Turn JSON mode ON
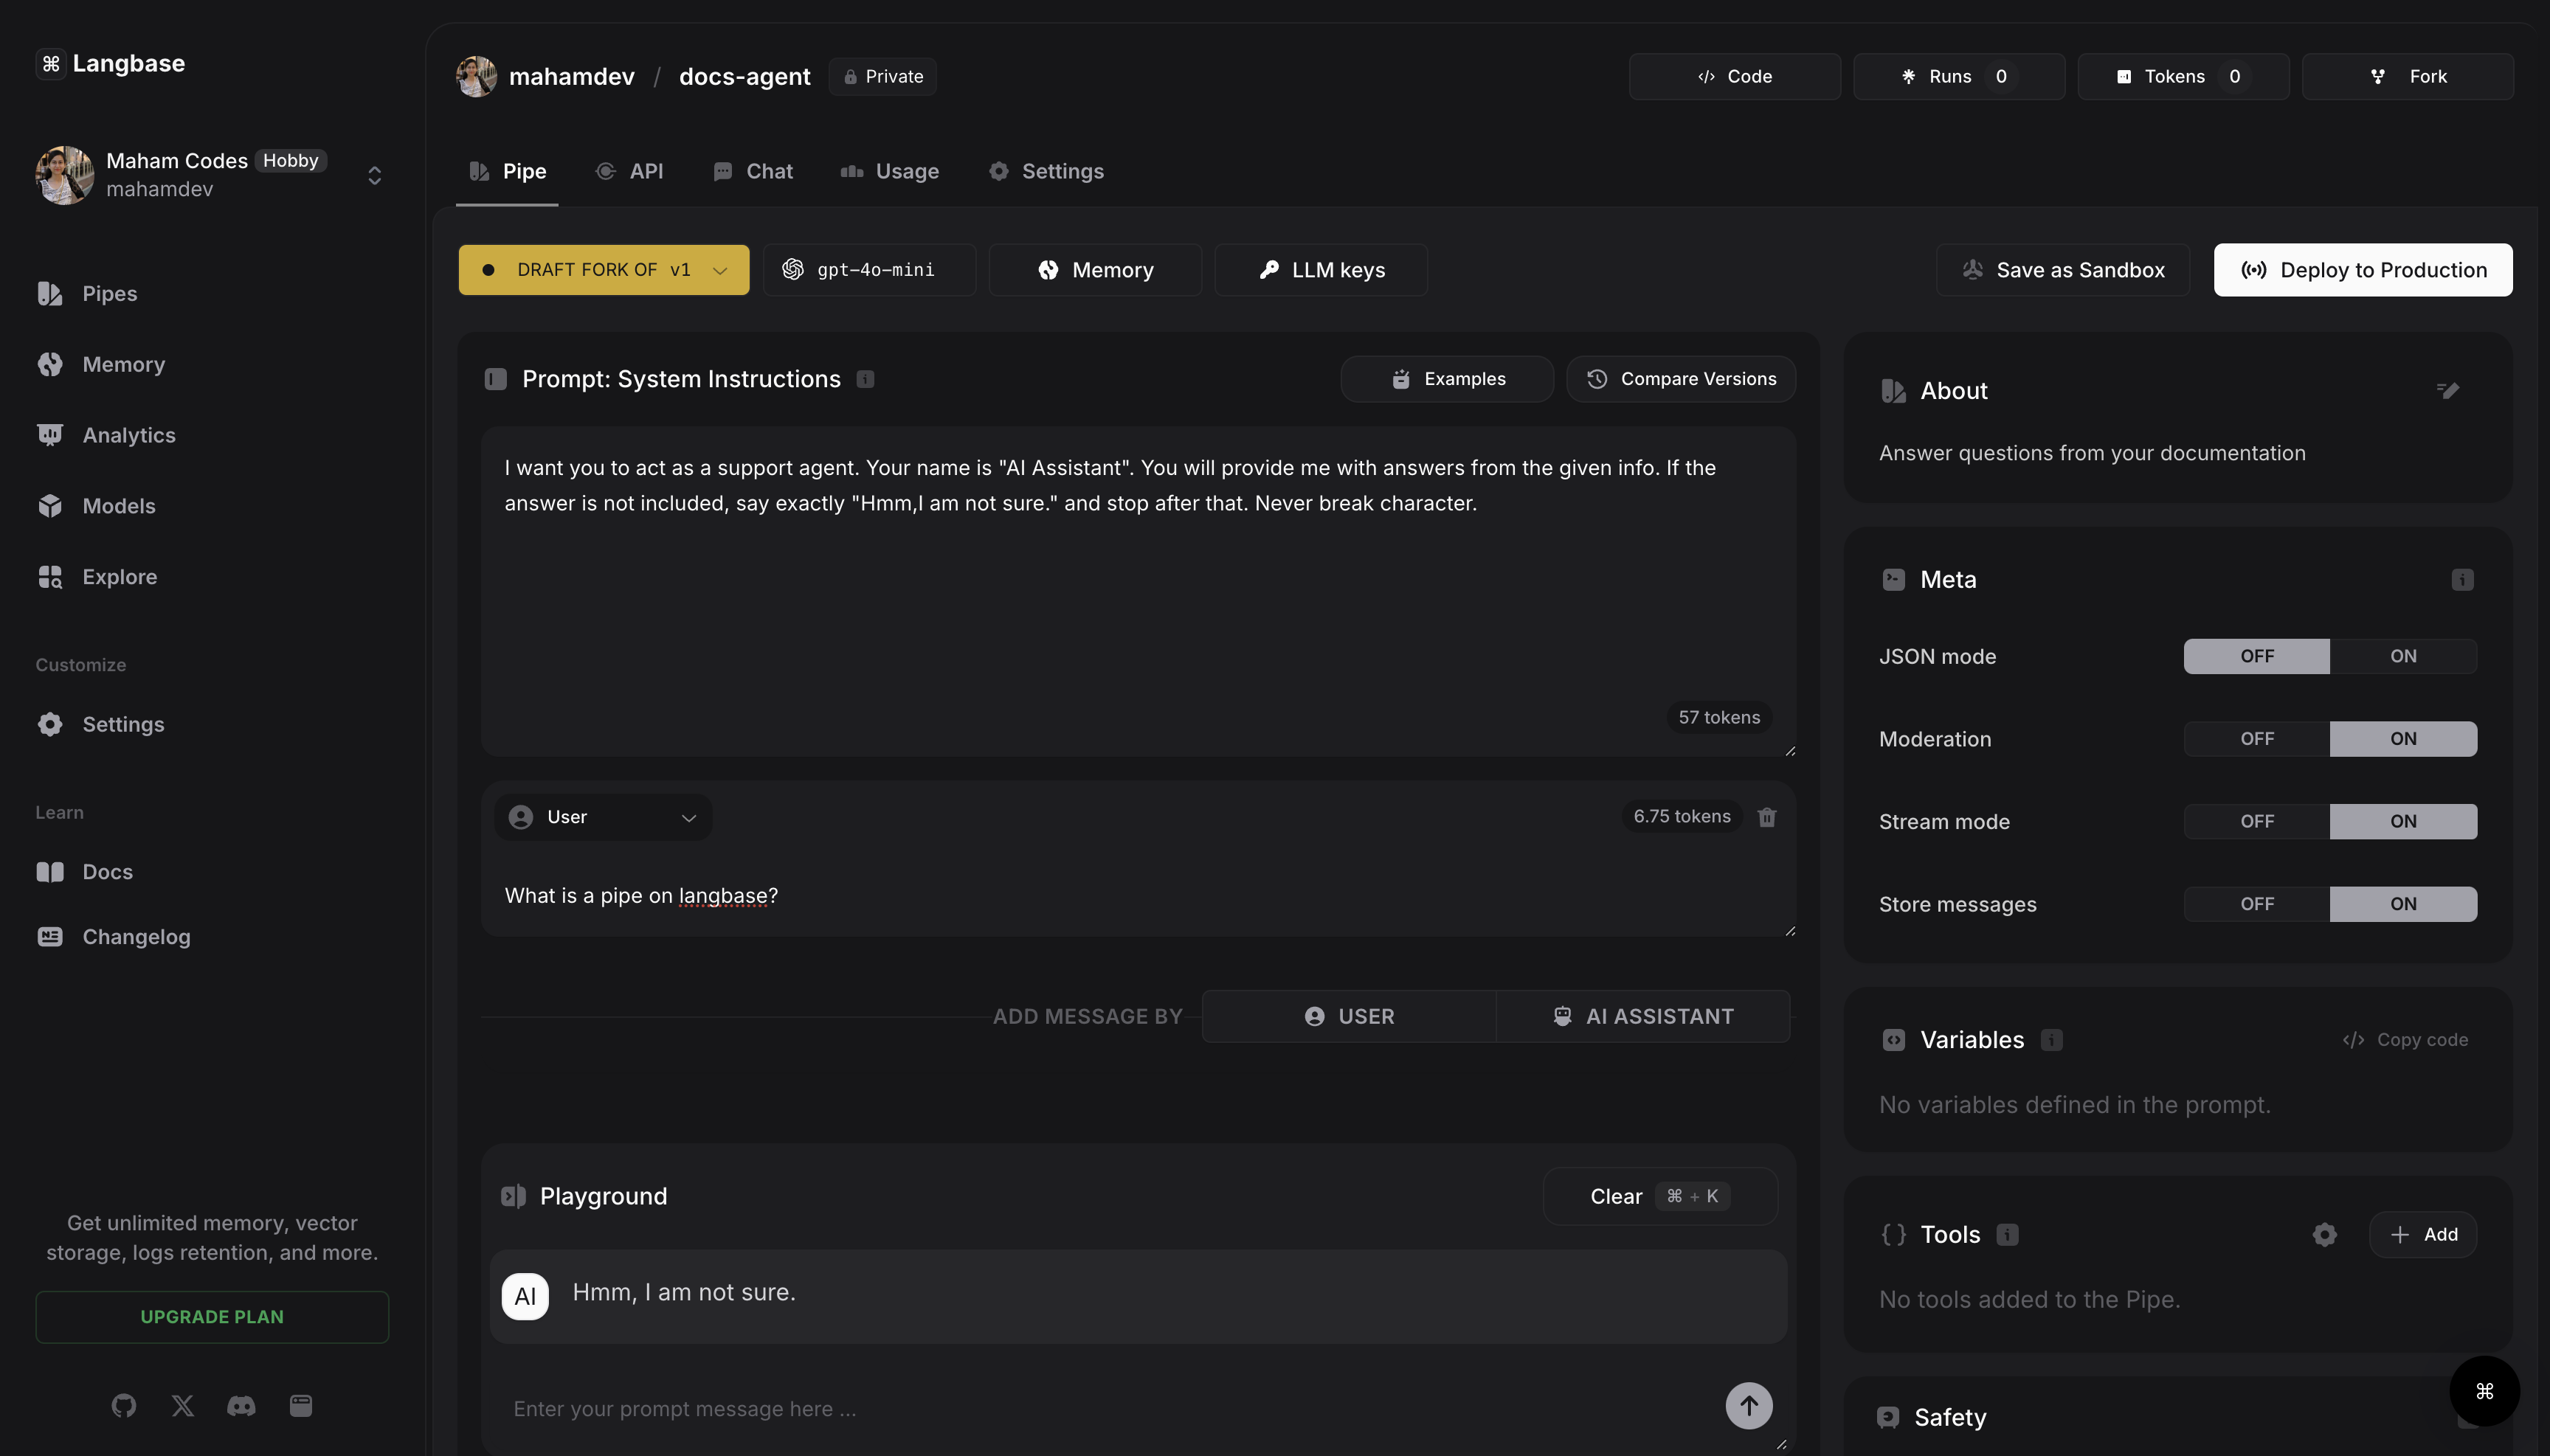2550x1456 pixels. (x=2403, y=657)
